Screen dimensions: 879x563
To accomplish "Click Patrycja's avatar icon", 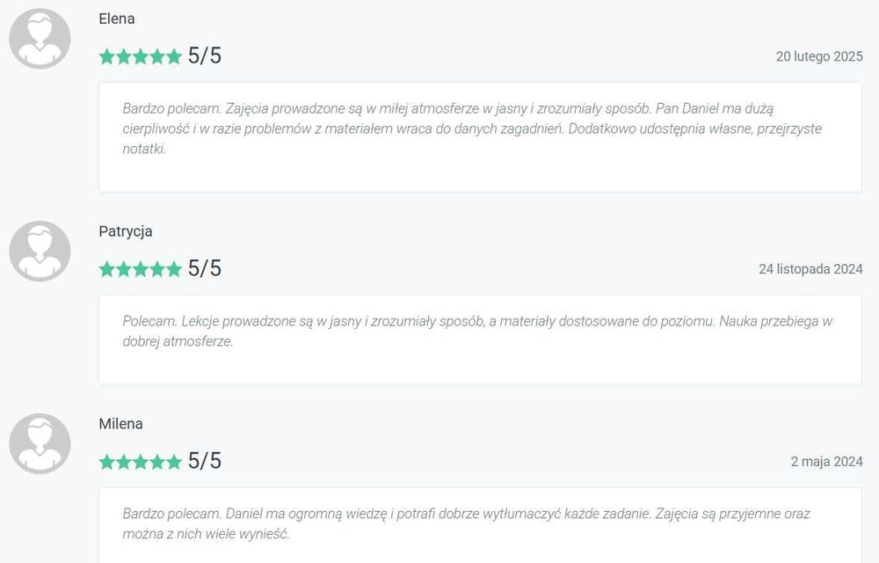I will point(40,252).
